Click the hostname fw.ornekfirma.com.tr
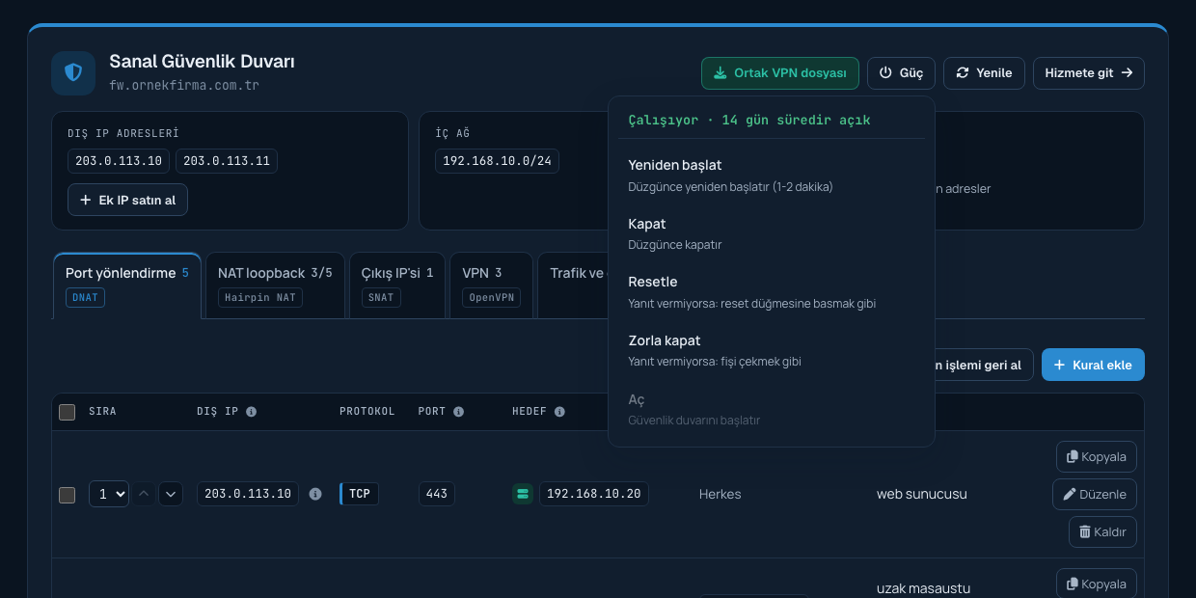 pyautogui.click(x=184, y=85)
